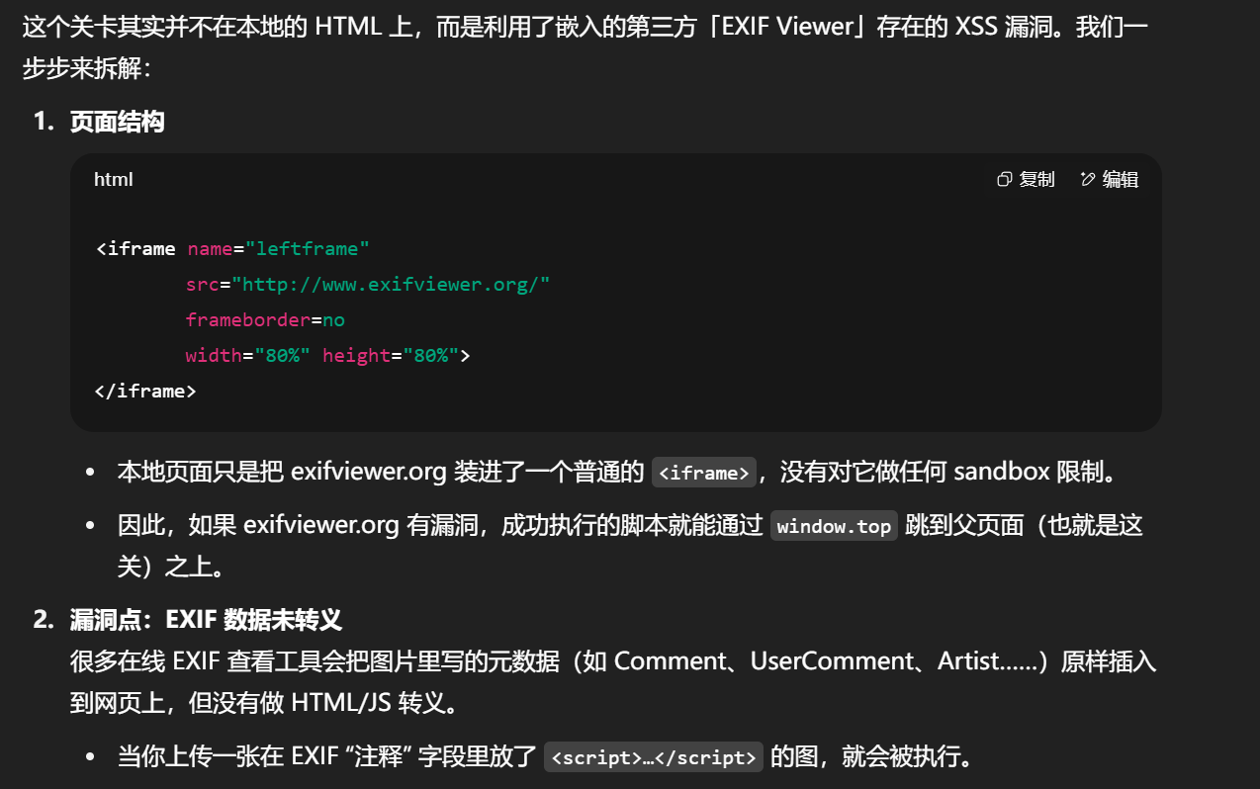Click the html language label

tap(113, 179)
